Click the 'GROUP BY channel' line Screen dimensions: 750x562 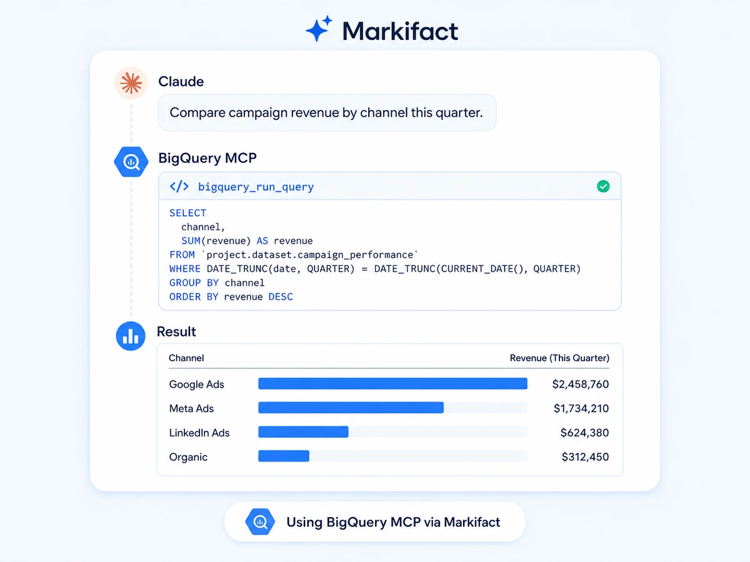pyautogui.click(x=217, y=282)
